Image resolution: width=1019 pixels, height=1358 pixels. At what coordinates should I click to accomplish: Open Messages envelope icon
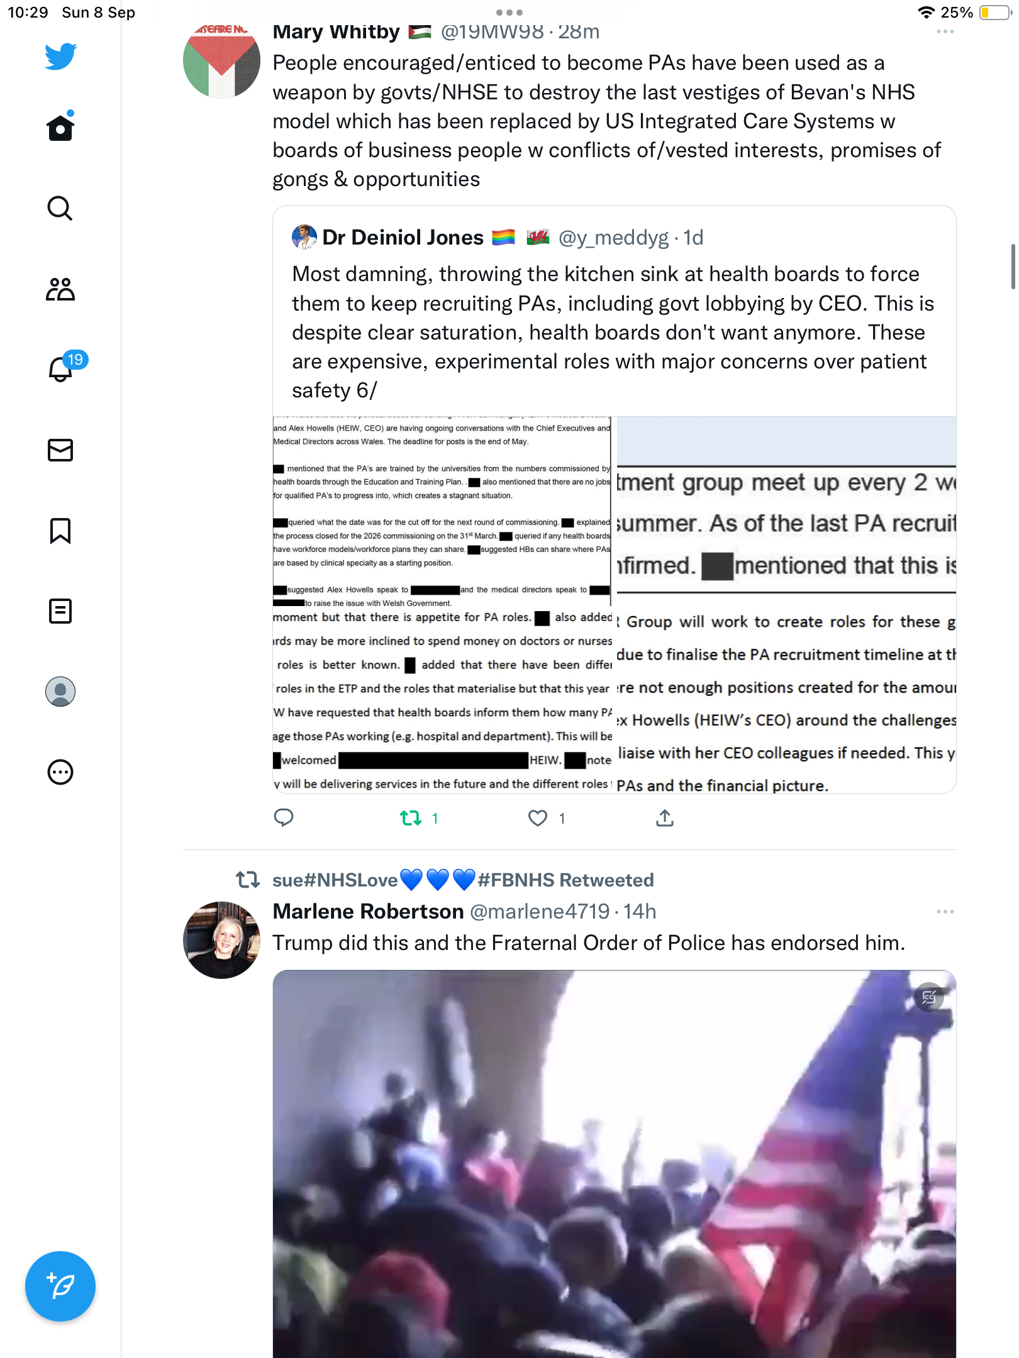point(60,450)
